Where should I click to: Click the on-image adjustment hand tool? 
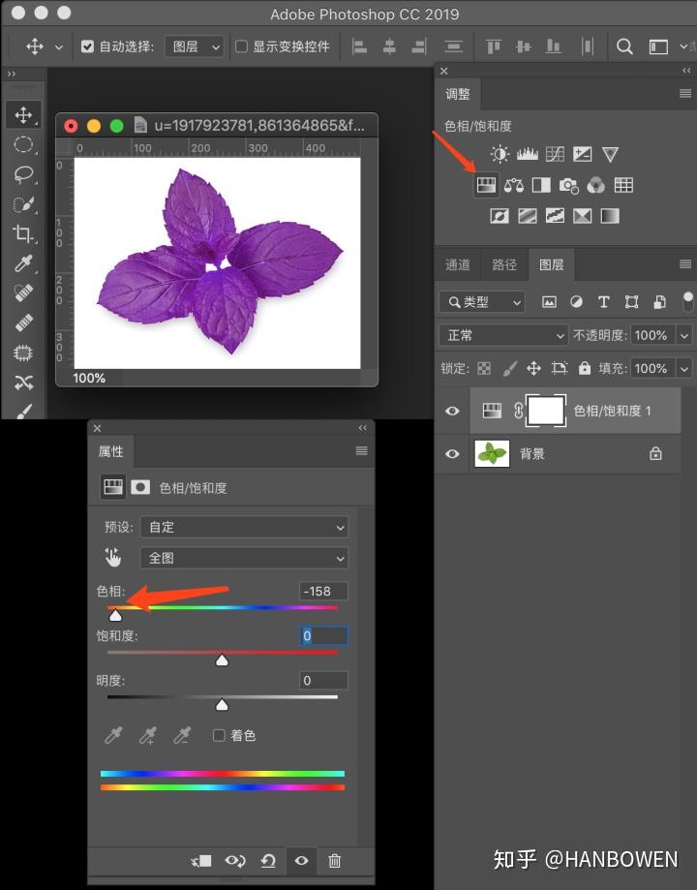113,558
